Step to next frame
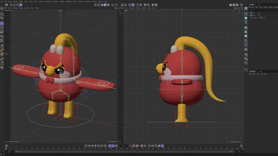Viewport: 278px width, 156px height. (x=98, y=146)
